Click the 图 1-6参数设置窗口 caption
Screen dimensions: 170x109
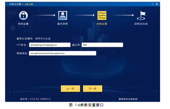[x=86, y=105]
